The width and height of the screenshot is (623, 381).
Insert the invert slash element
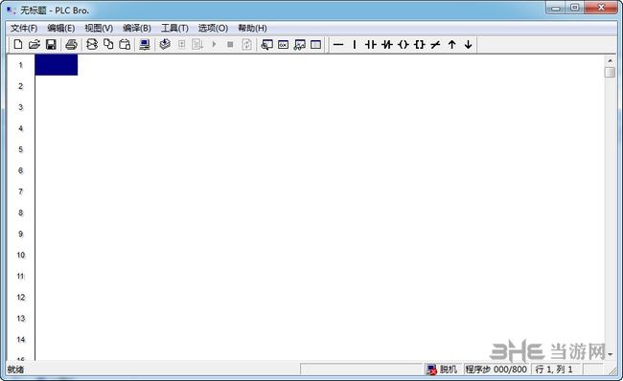[x=435, y=44]
